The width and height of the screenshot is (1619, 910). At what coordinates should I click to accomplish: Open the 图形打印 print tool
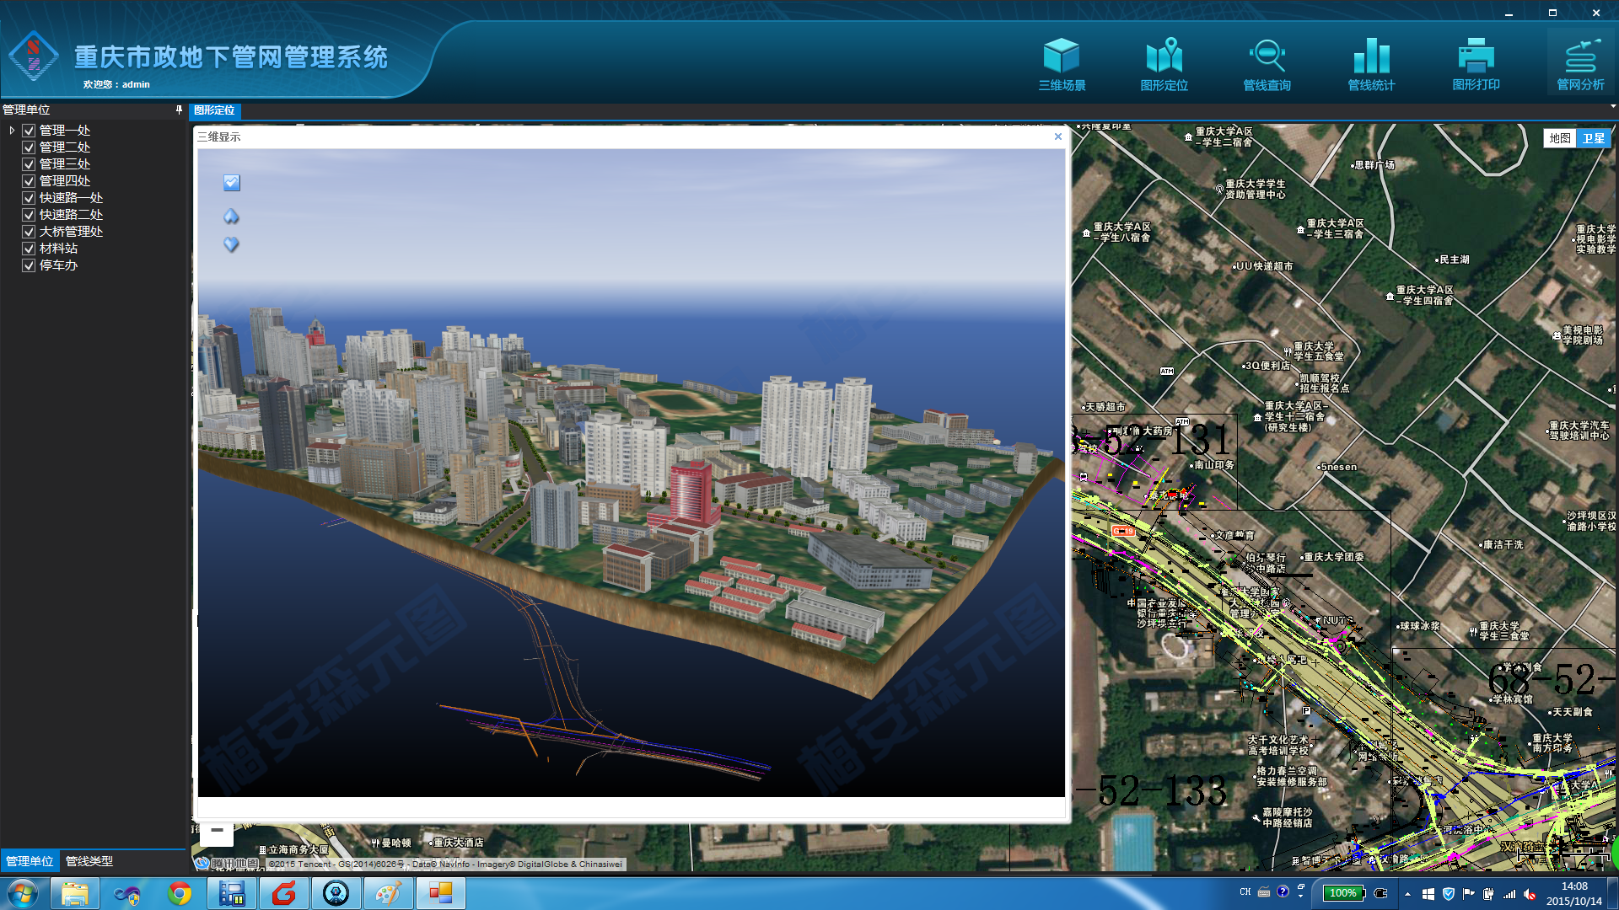pyautogui.click(x=1476, y=64)
